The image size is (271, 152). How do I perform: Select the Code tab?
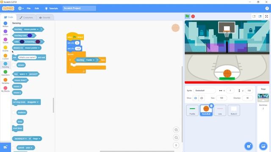(x=8, y=17)
